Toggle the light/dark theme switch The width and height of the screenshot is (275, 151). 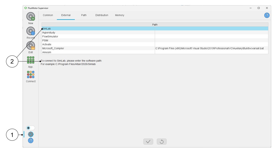31,128
